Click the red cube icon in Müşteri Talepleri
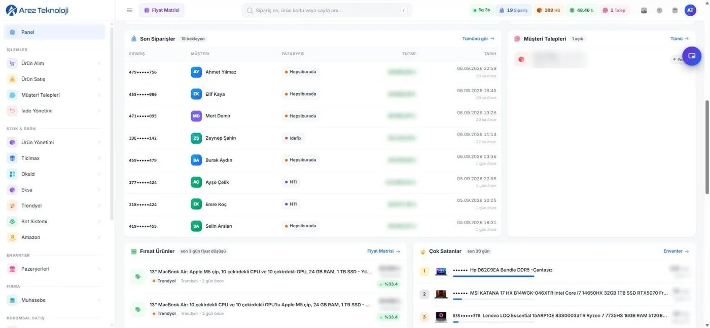The image size is (710, 328). (x=521, y=59)
